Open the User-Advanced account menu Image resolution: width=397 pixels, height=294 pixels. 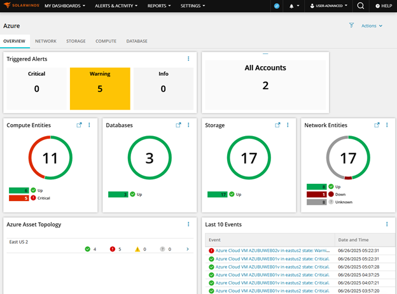pyautogui.click(x=328, y=6)
